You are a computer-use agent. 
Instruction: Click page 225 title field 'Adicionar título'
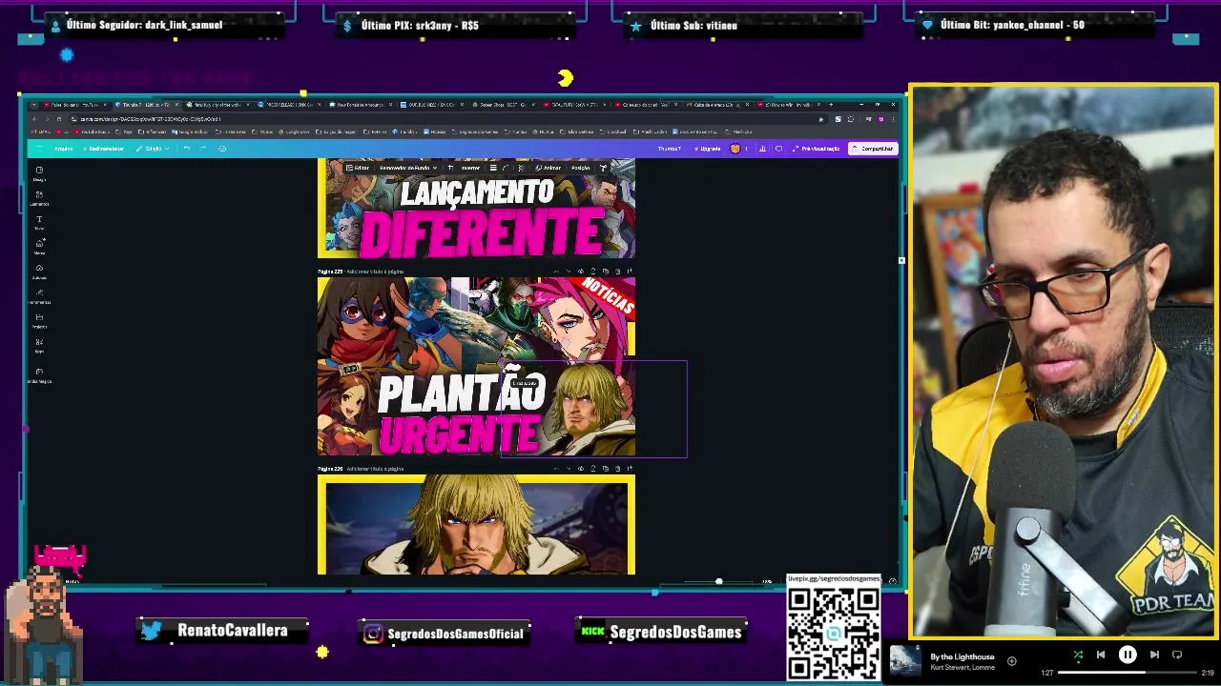click(x=375, y=272)
